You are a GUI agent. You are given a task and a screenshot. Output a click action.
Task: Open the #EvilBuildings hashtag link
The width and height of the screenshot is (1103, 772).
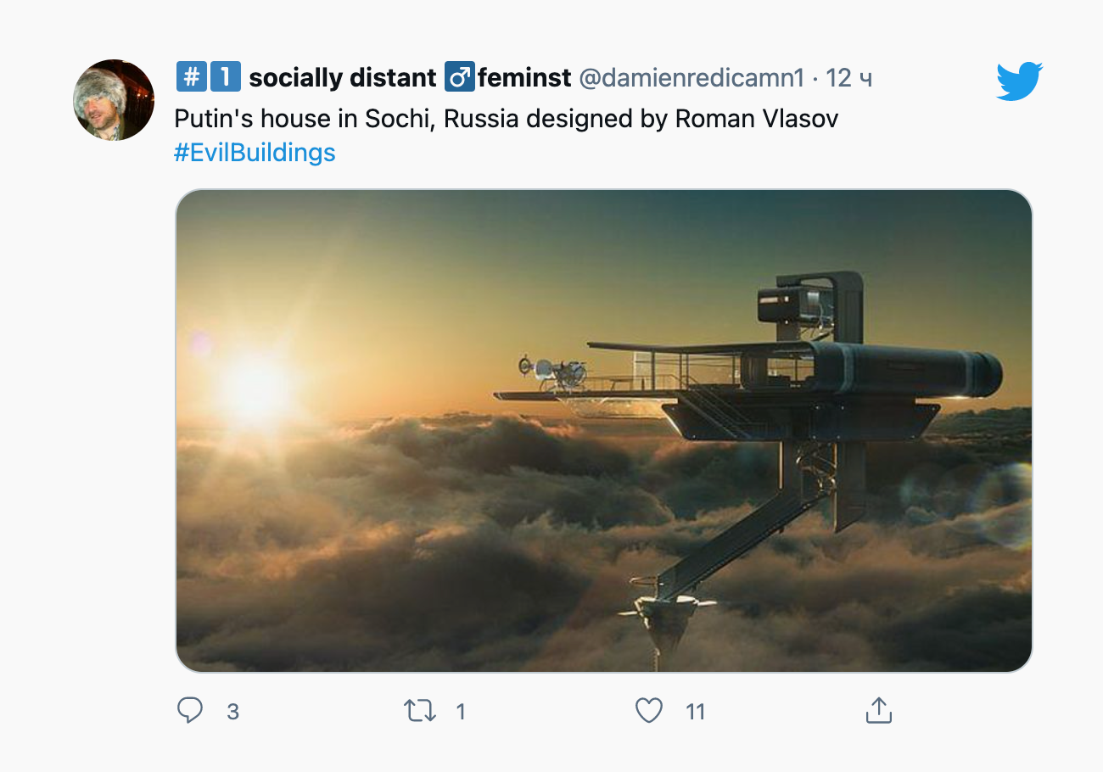pyautogui.click(x=255, y=153)
